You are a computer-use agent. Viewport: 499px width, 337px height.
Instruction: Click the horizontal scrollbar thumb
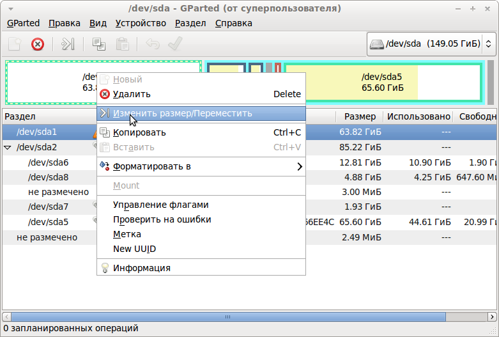coord(229,317)
